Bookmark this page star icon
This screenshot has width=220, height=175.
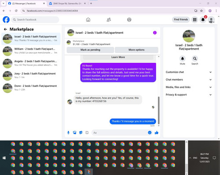pos(202,11)
